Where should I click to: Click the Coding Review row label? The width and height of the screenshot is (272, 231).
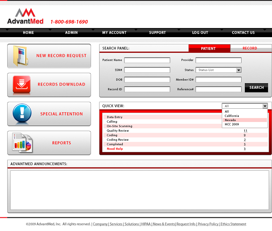click(x=118, y=139)
